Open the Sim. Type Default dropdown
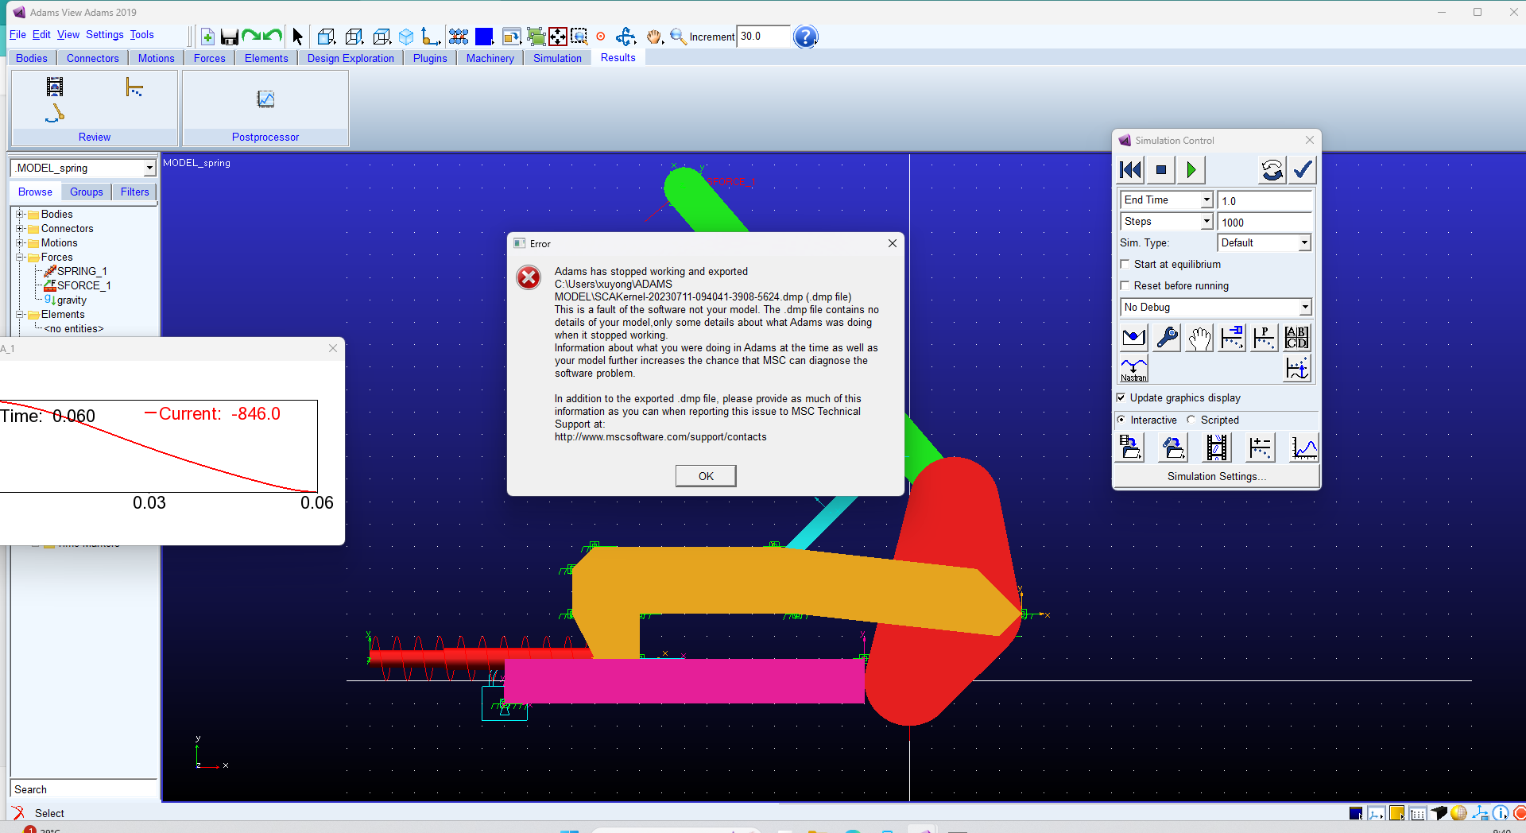1526x833 pixels. (x=1304, y=243)
